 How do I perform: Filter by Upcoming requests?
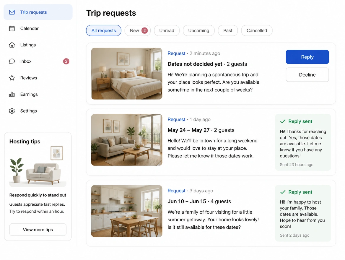point(199,30)
